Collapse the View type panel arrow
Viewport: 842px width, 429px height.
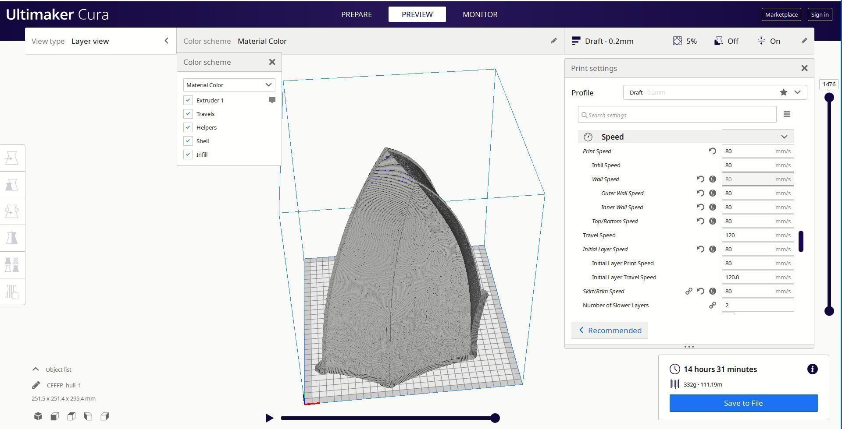click(166, 41)
